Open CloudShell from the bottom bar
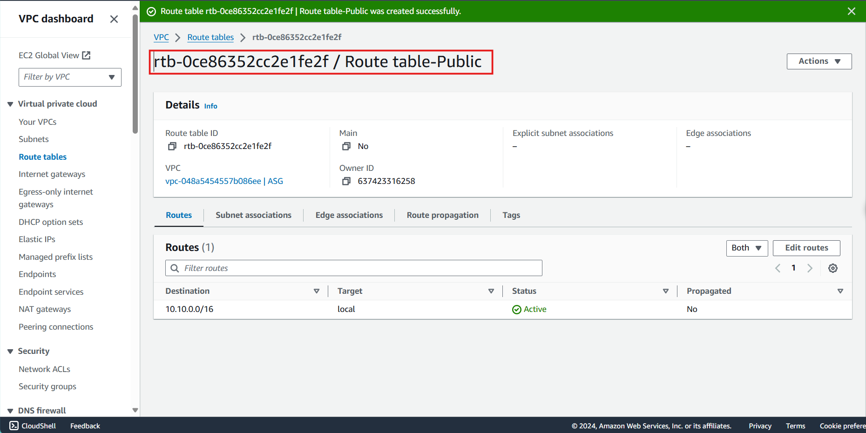 tap(32, 426)
